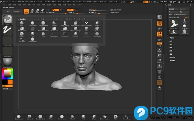
Task: Toggle the Mrgb mode button
Action: tap(48, 10)
